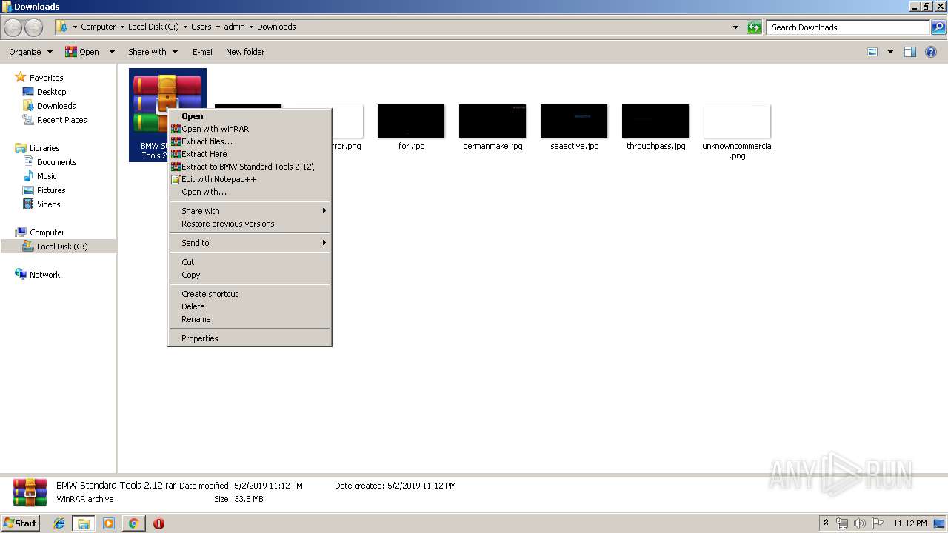Click the volume speaker tray icon

coord(859,523)
